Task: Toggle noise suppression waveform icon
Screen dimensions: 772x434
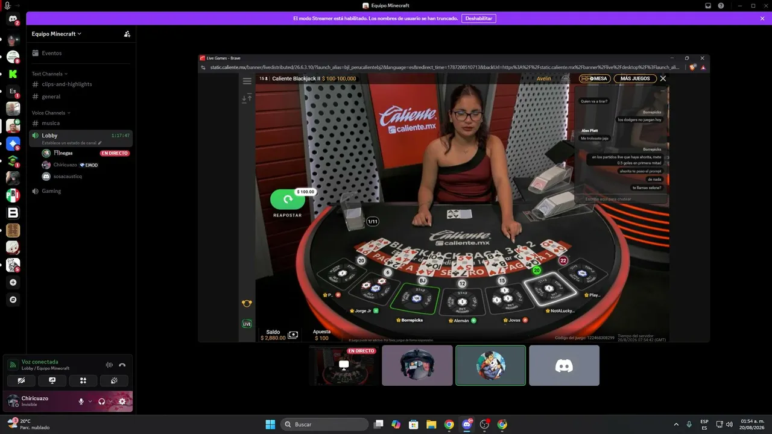Action: 109,365
